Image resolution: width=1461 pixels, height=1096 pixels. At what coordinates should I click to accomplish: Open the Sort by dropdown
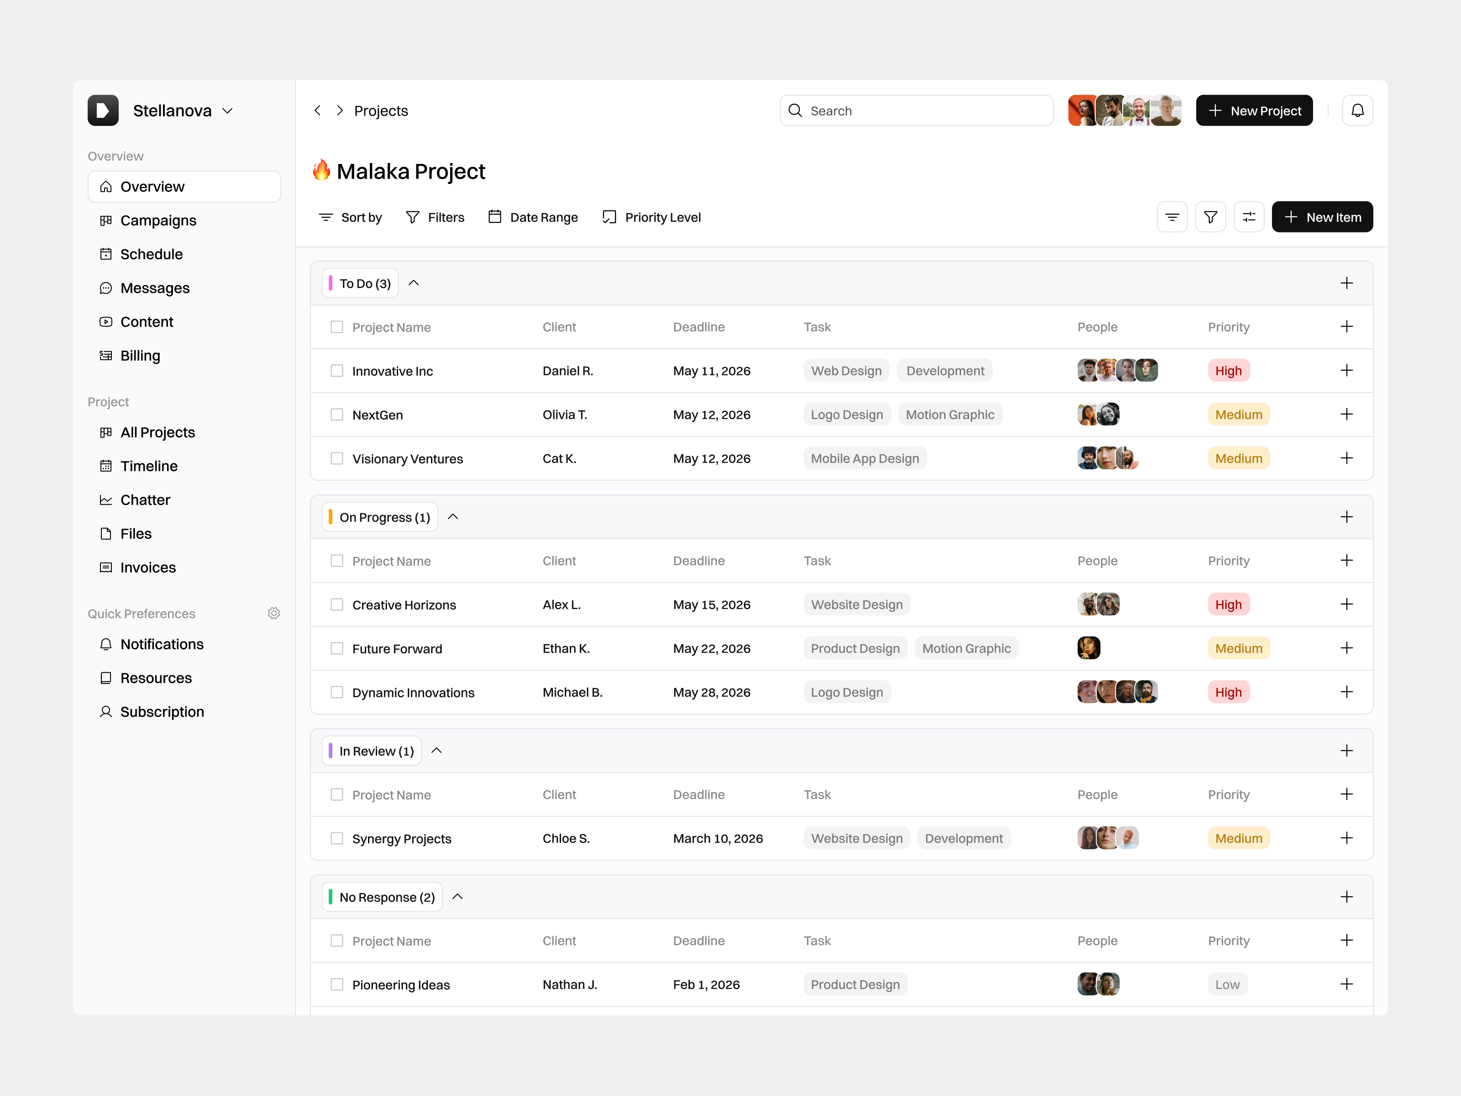(350, 217)
